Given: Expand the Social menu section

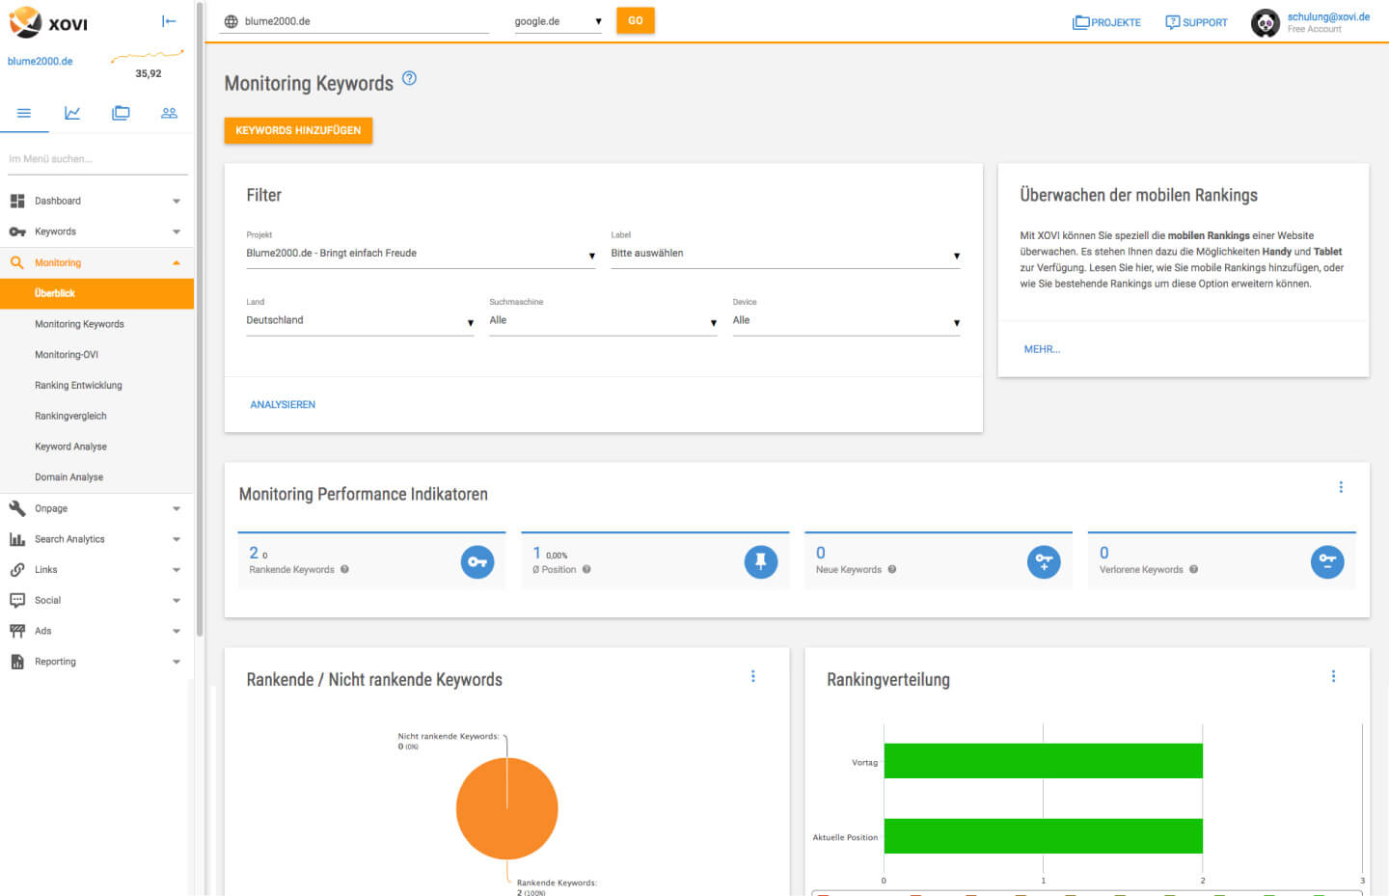Looking at the screenshot, I should pos(177,601).
